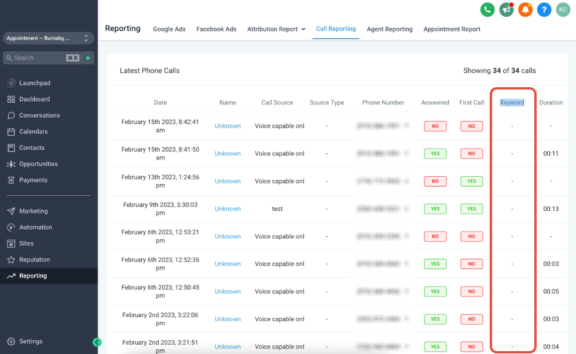Click the Phone Number column header

click(383, 103)
